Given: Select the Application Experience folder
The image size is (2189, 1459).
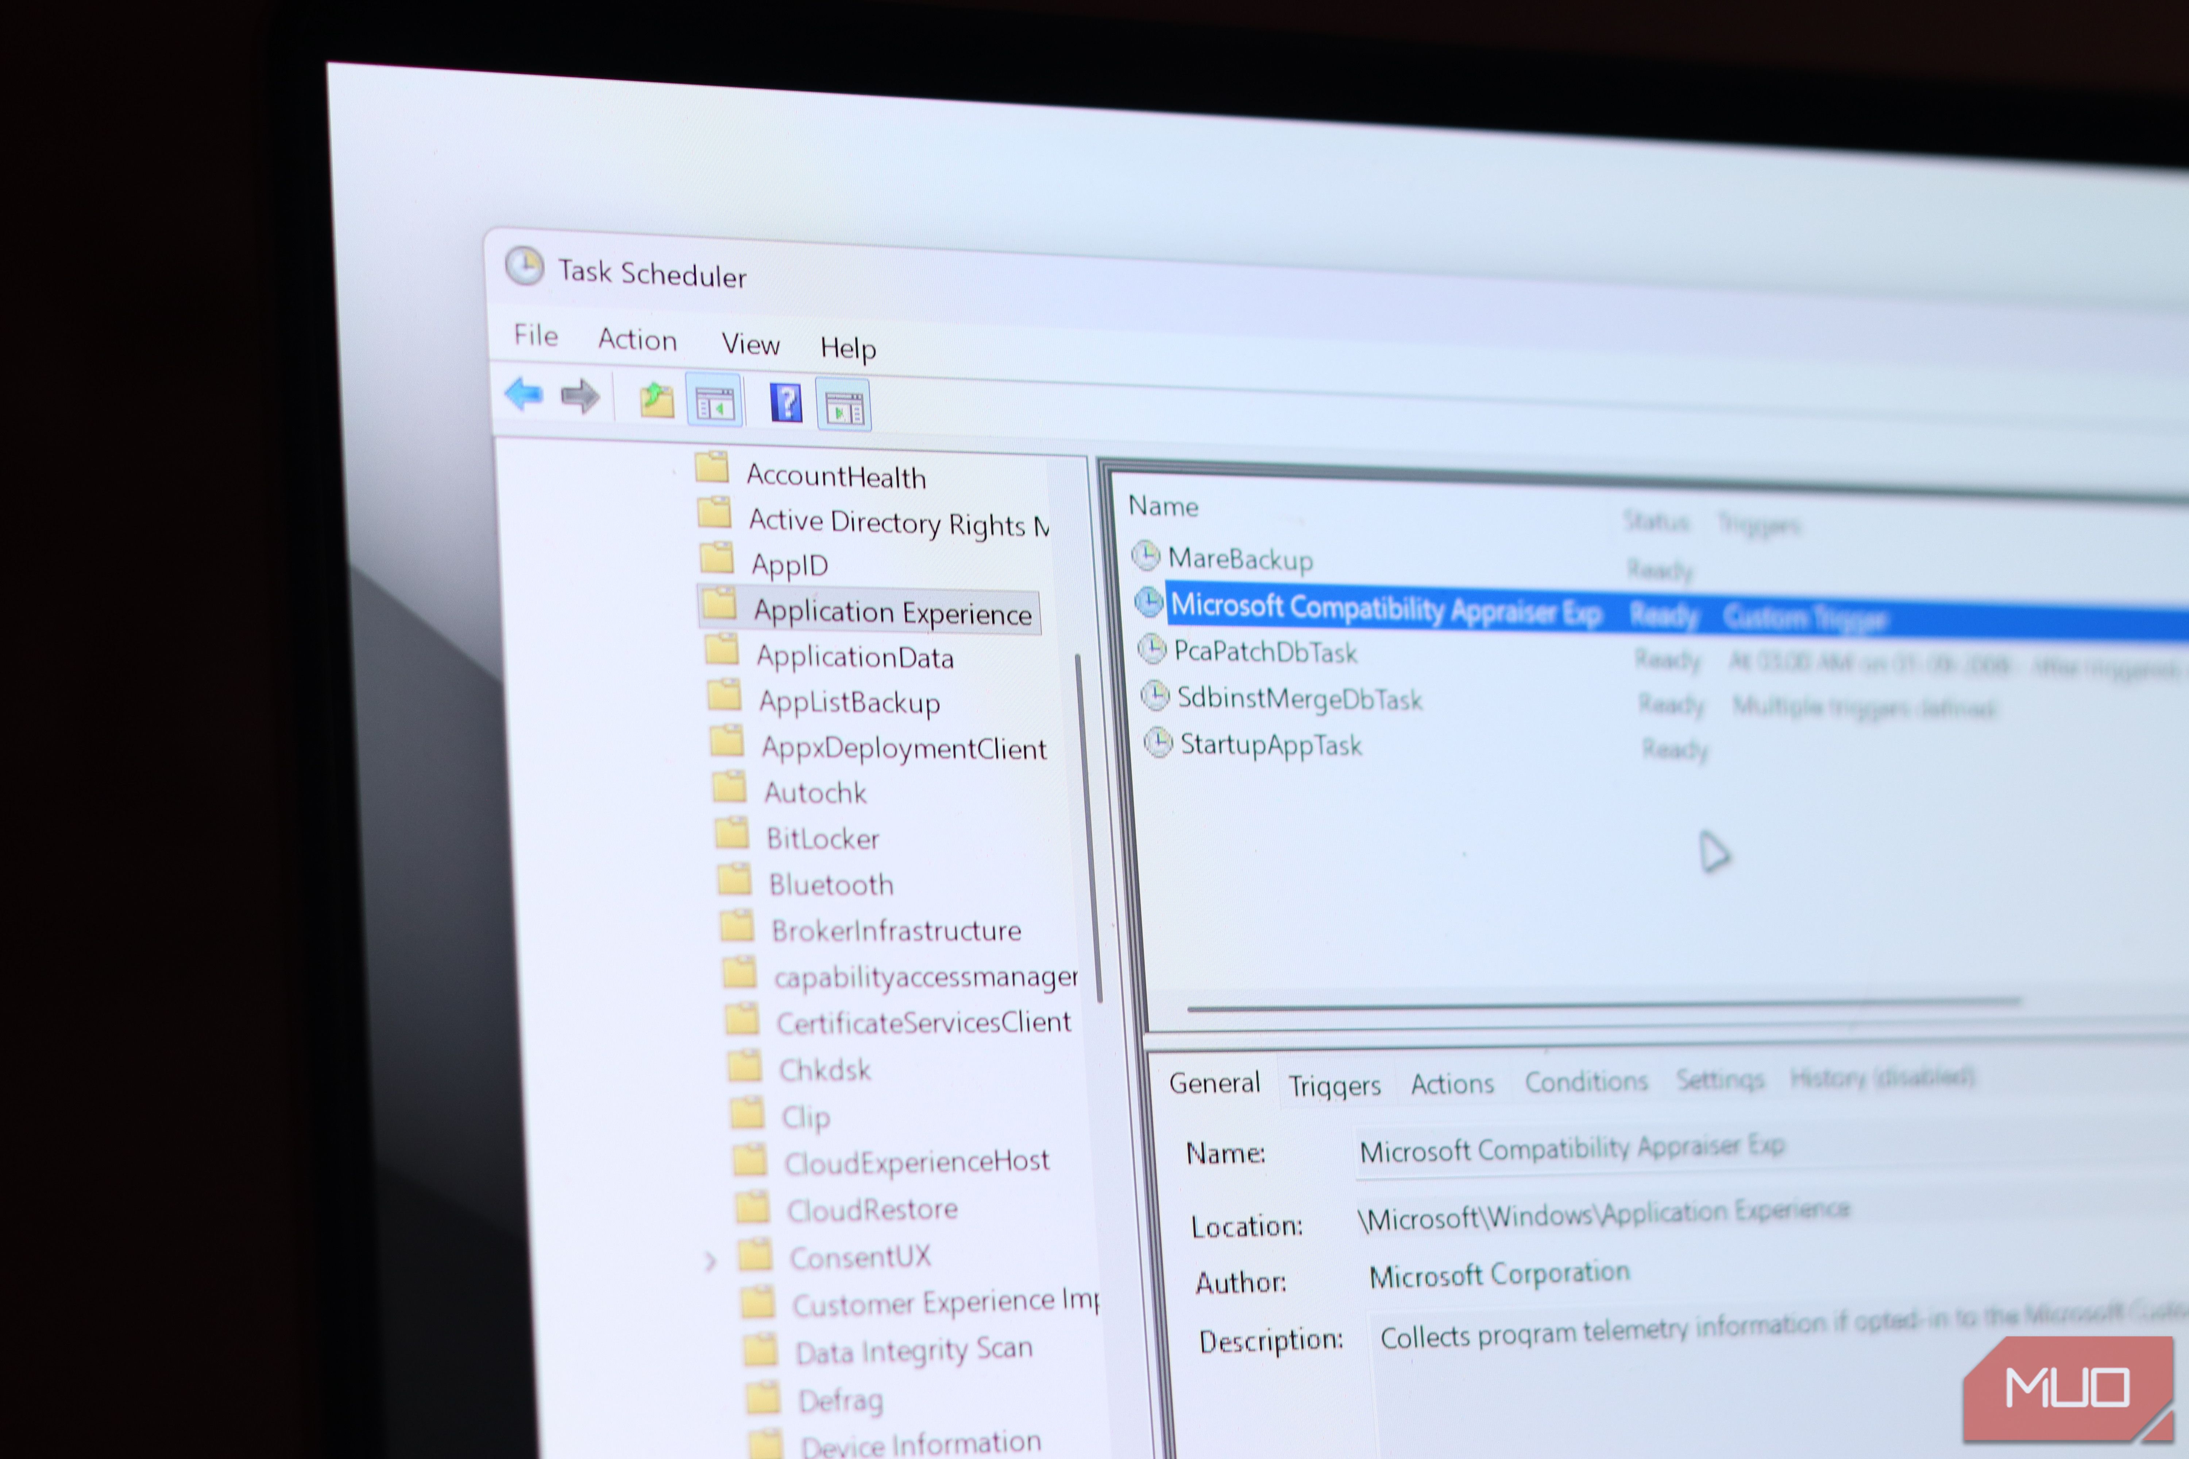Looking at the screenshot, I should (892, 612).
